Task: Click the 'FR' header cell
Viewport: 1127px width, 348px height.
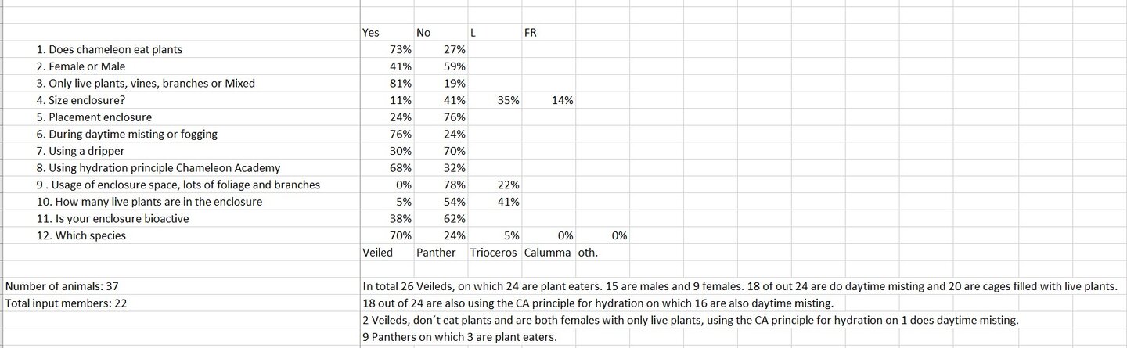Action: (549, 33)
